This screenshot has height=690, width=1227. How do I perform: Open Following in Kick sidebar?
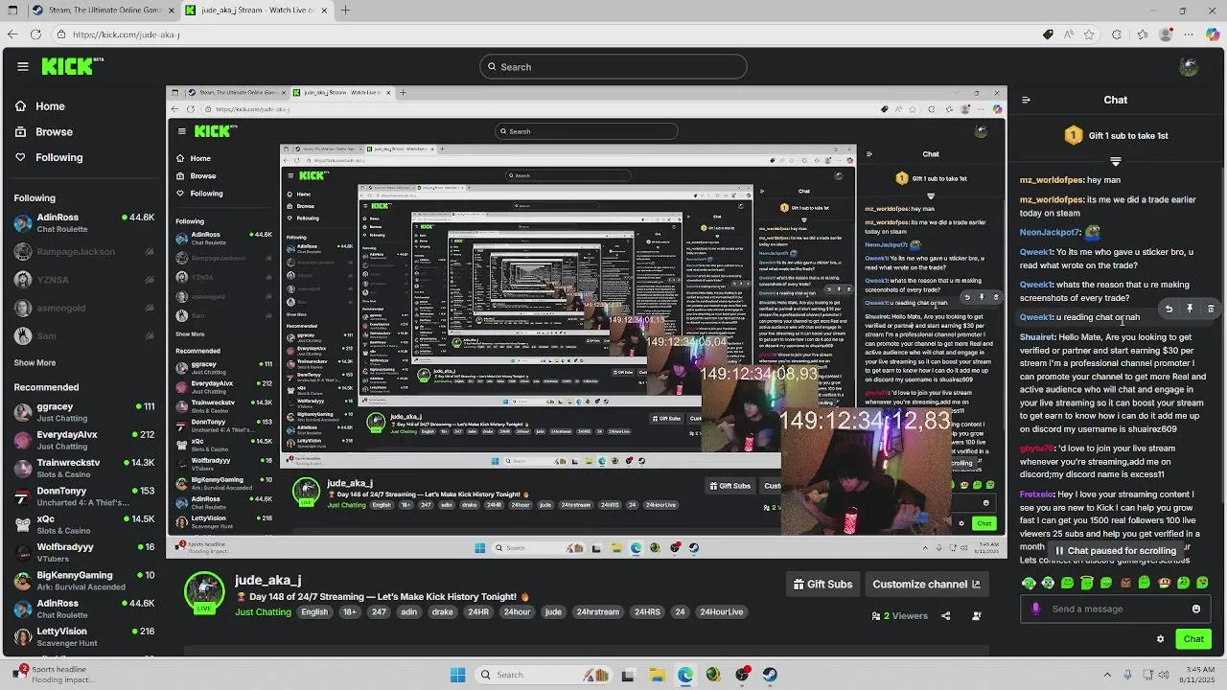[49, 157]
